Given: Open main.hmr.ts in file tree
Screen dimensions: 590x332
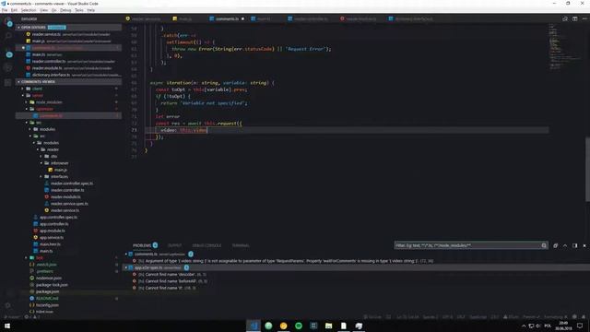Looking at the screenshot, I should (x=50, y=244).
